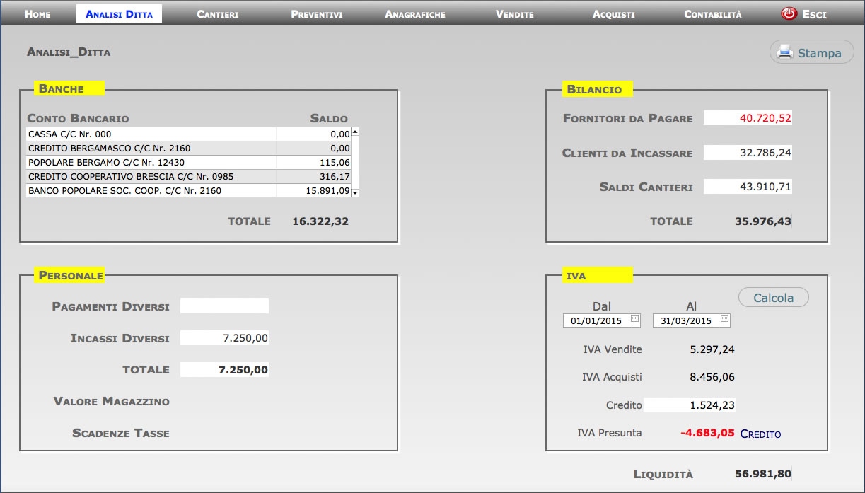Open the calendar picker for Al date

click(x=724, y=320)
